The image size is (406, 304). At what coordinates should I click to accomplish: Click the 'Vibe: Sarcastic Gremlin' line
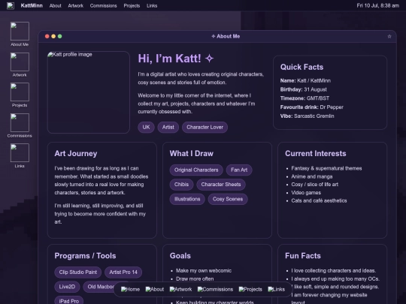point(307,116)
